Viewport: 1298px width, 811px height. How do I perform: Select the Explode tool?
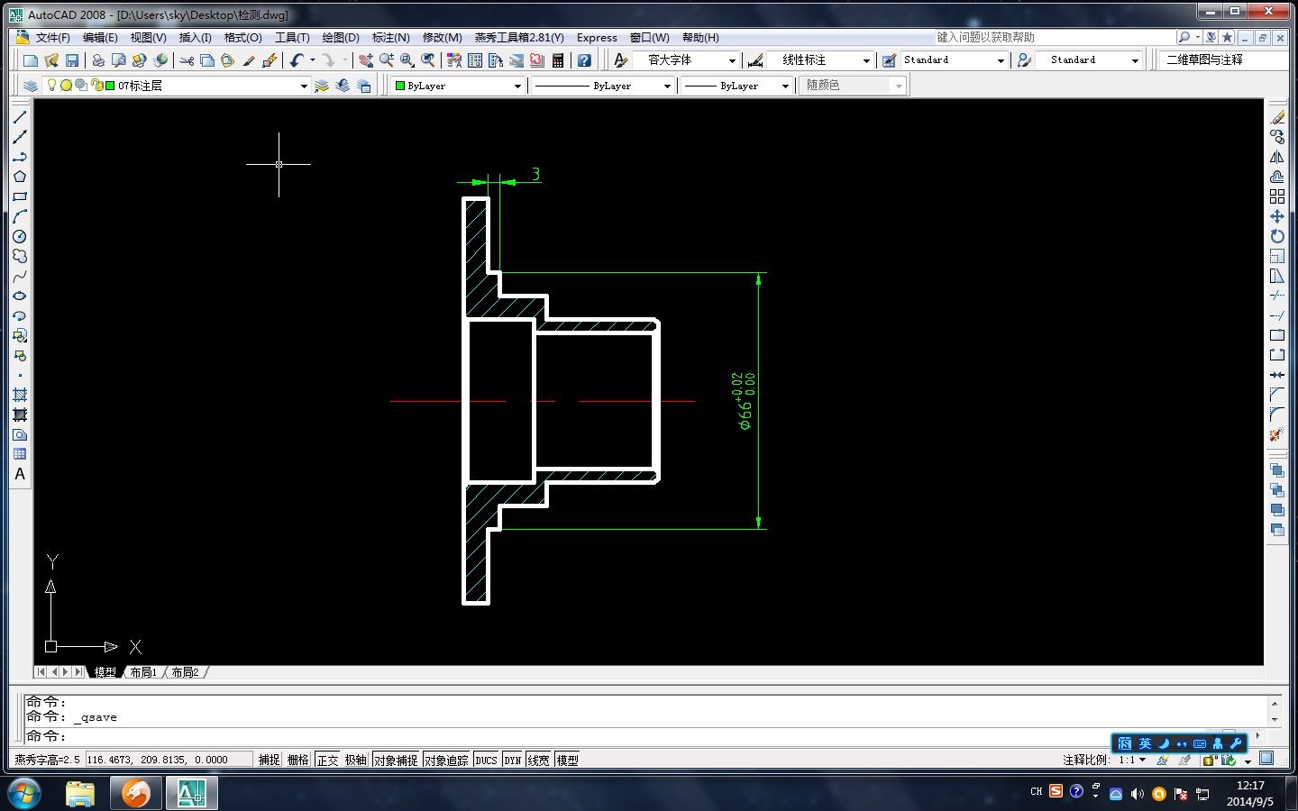pyautogui.click(x=1277, y=434)
